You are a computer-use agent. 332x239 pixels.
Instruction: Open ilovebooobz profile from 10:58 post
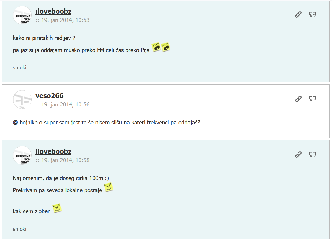(53, 151)
